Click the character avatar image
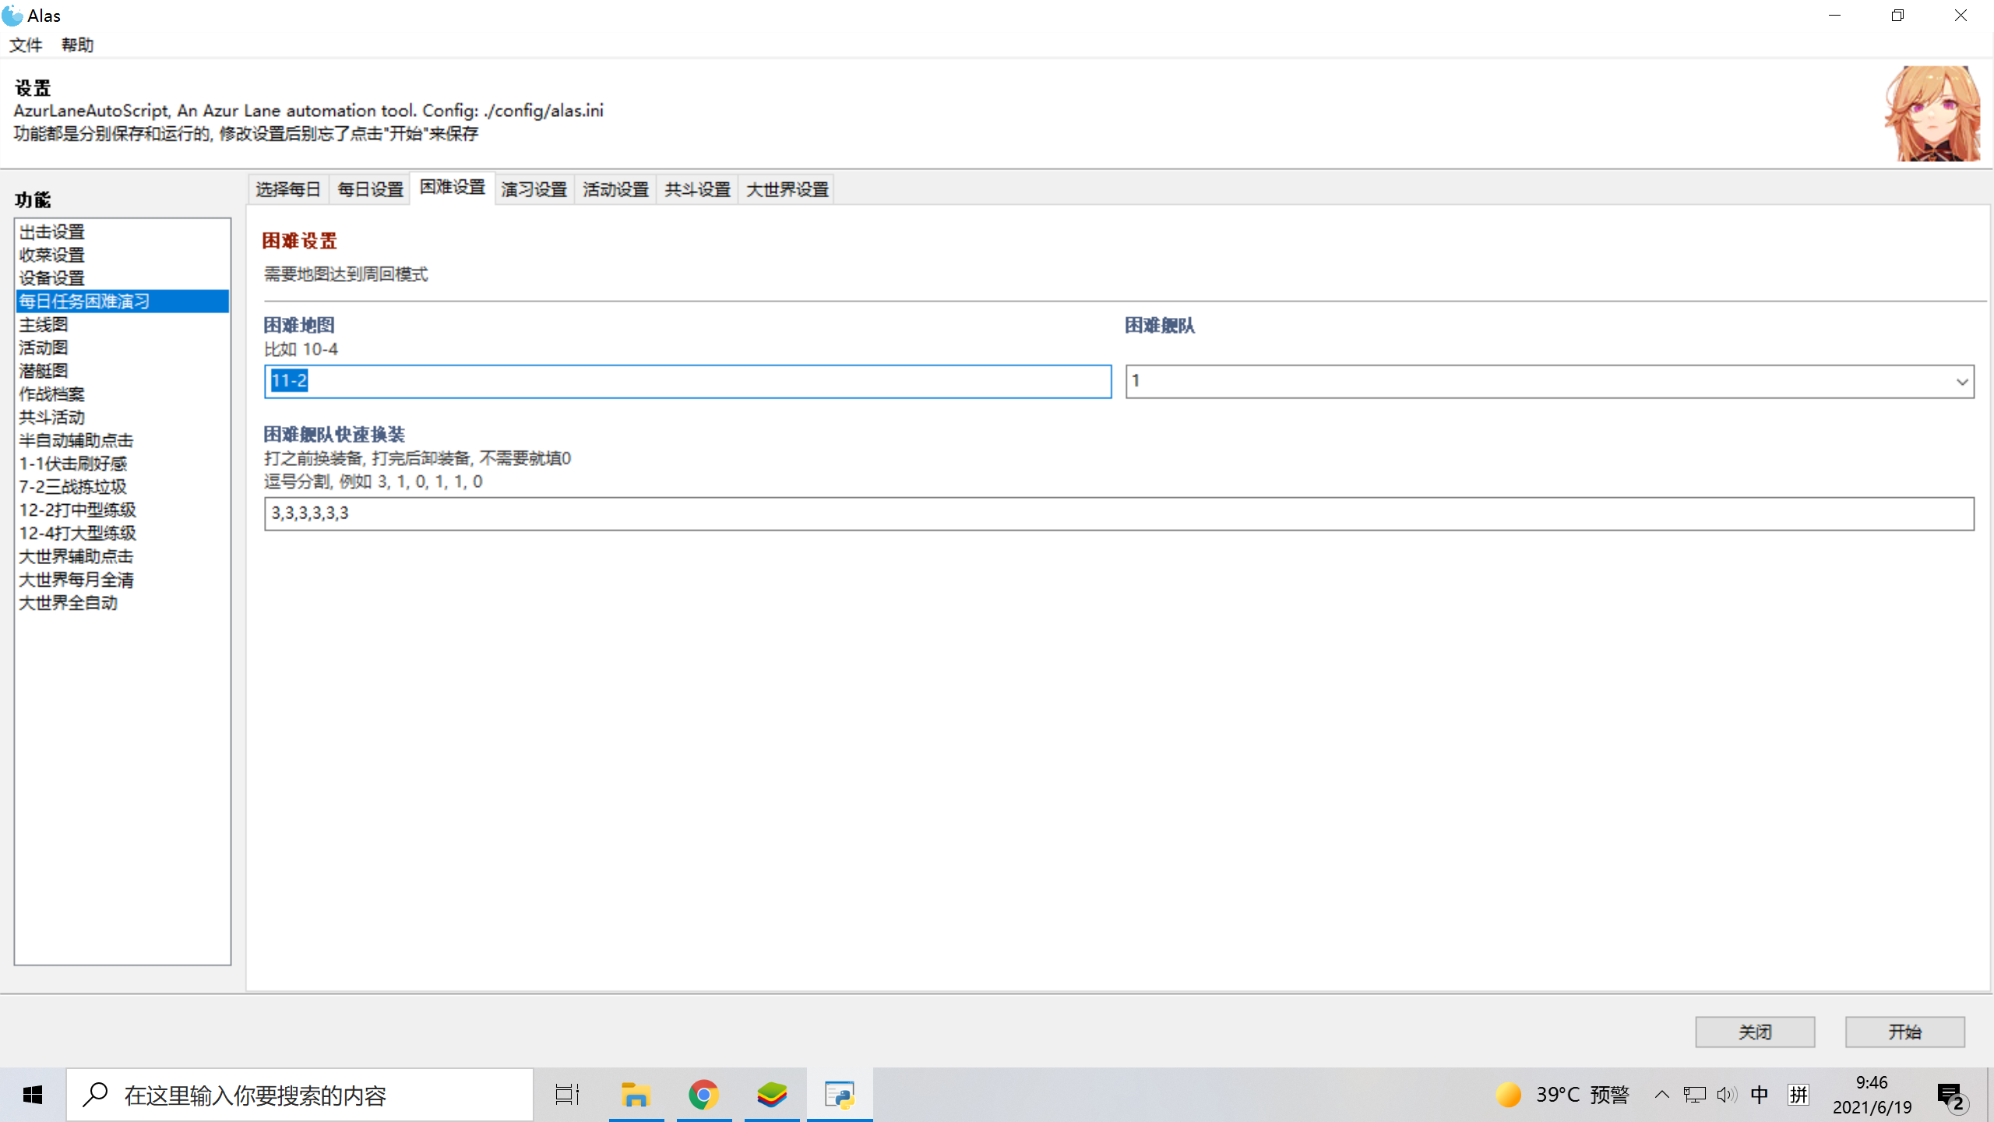 [1932, 114]
